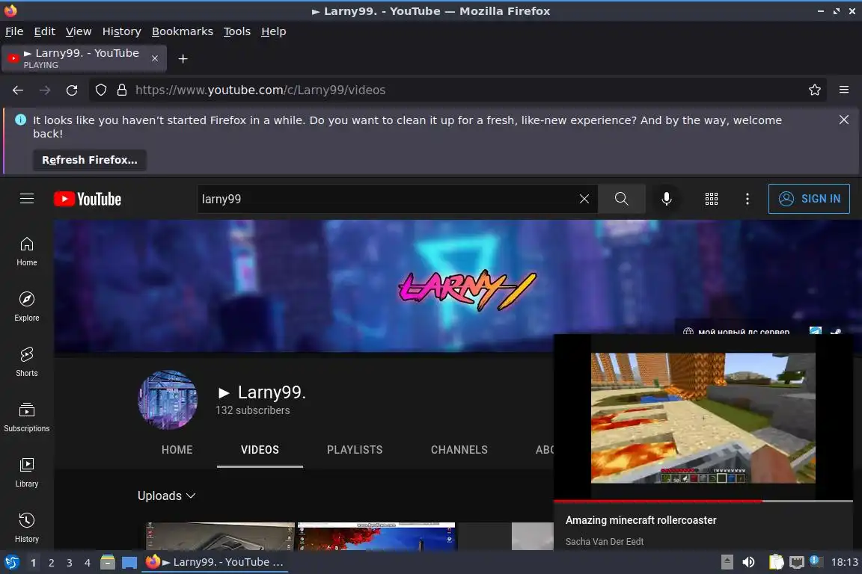Switch to virtual desktop 2
Viewport: 862px width, 574px height.
(51, 563)
